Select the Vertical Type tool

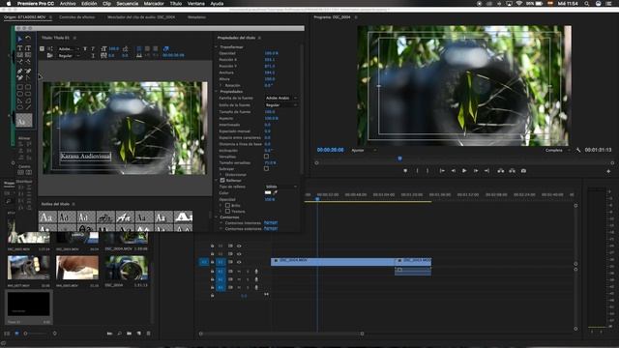(x=28, y=48)
